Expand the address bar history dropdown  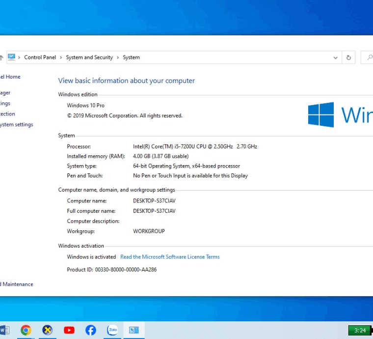[x=335, y=57]
